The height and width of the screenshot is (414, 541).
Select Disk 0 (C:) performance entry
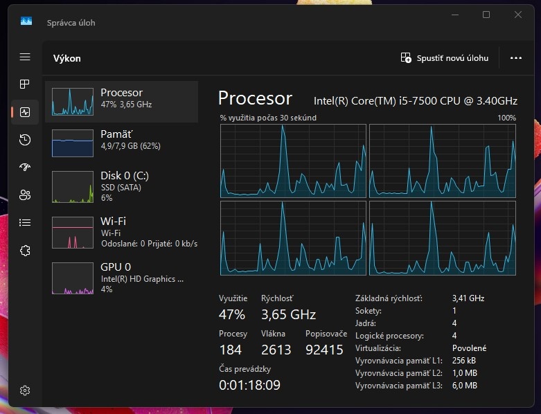tap(122, 186)
